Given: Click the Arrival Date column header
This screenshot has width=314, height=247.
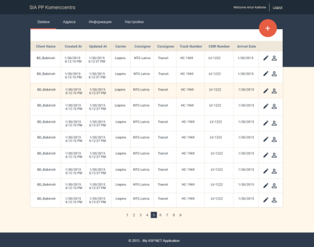Looking at the screenshot, I should pyautogui.click(x=246, y=46).
